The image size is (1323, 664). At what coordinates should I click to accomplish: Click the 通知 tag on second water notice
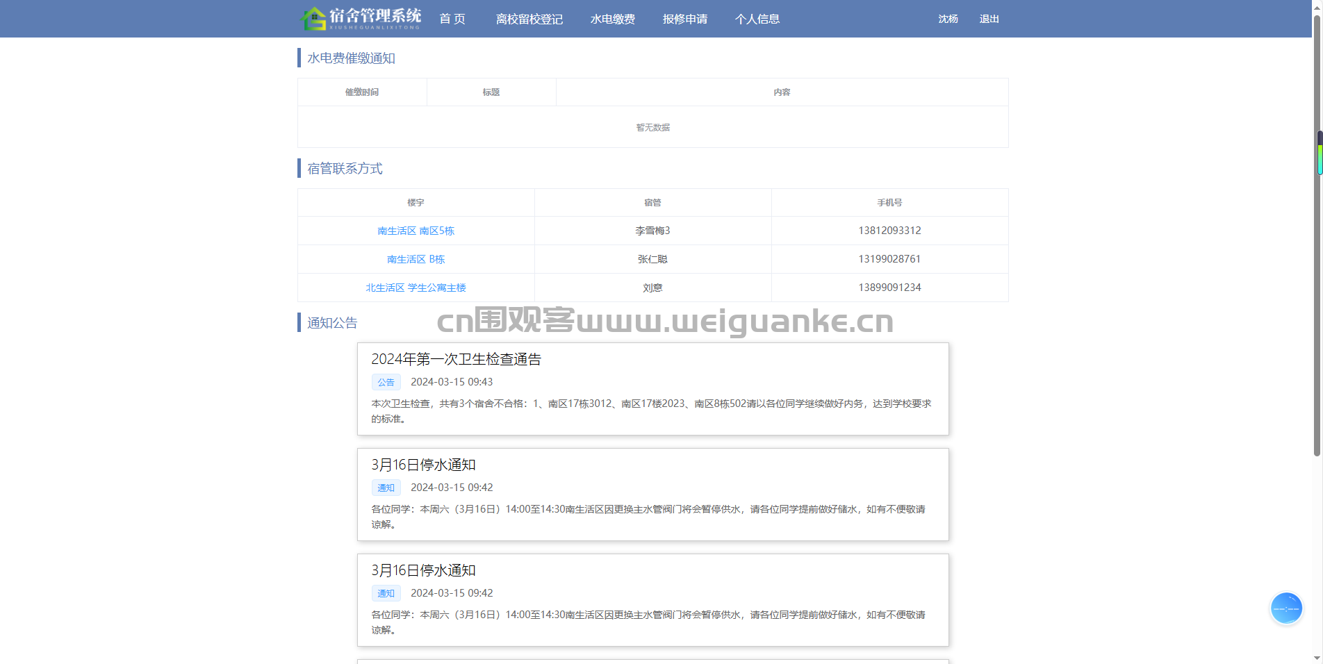tap(386, 593)
